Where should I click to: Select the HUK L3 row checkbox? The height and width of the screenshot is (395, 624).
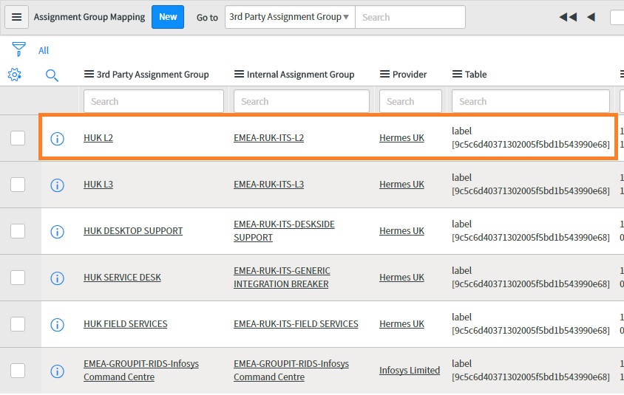coord(18,185)
